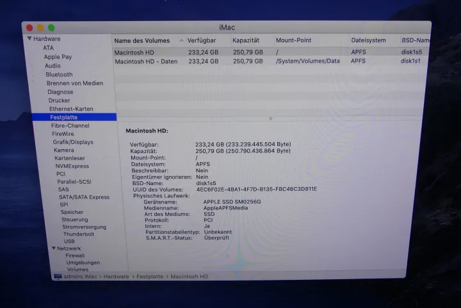Select Speicher in the sidebar
This screenshot has width=461, height=308.
click(x=72, y=212)
